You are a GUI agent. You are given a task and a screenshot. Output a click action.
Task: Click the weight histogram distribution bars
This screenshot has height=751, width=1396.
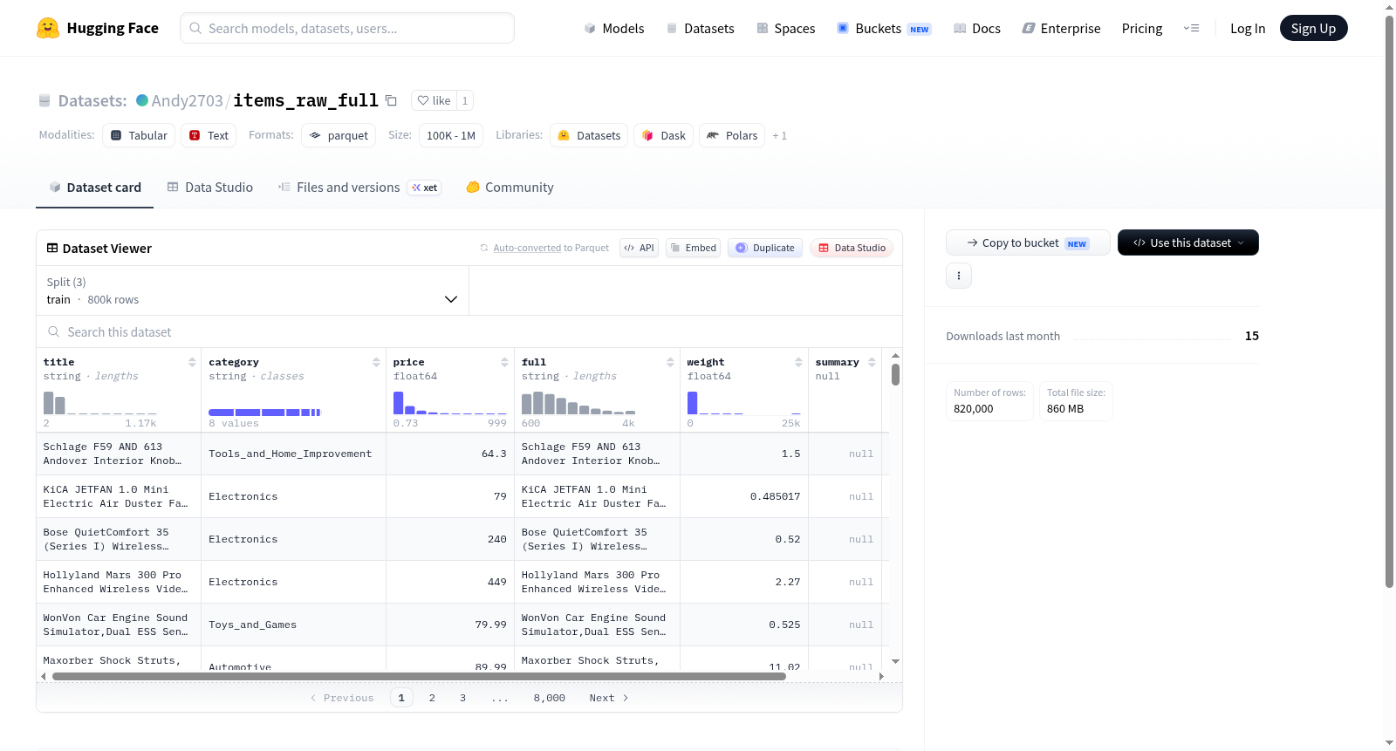(x=744, y=402)
